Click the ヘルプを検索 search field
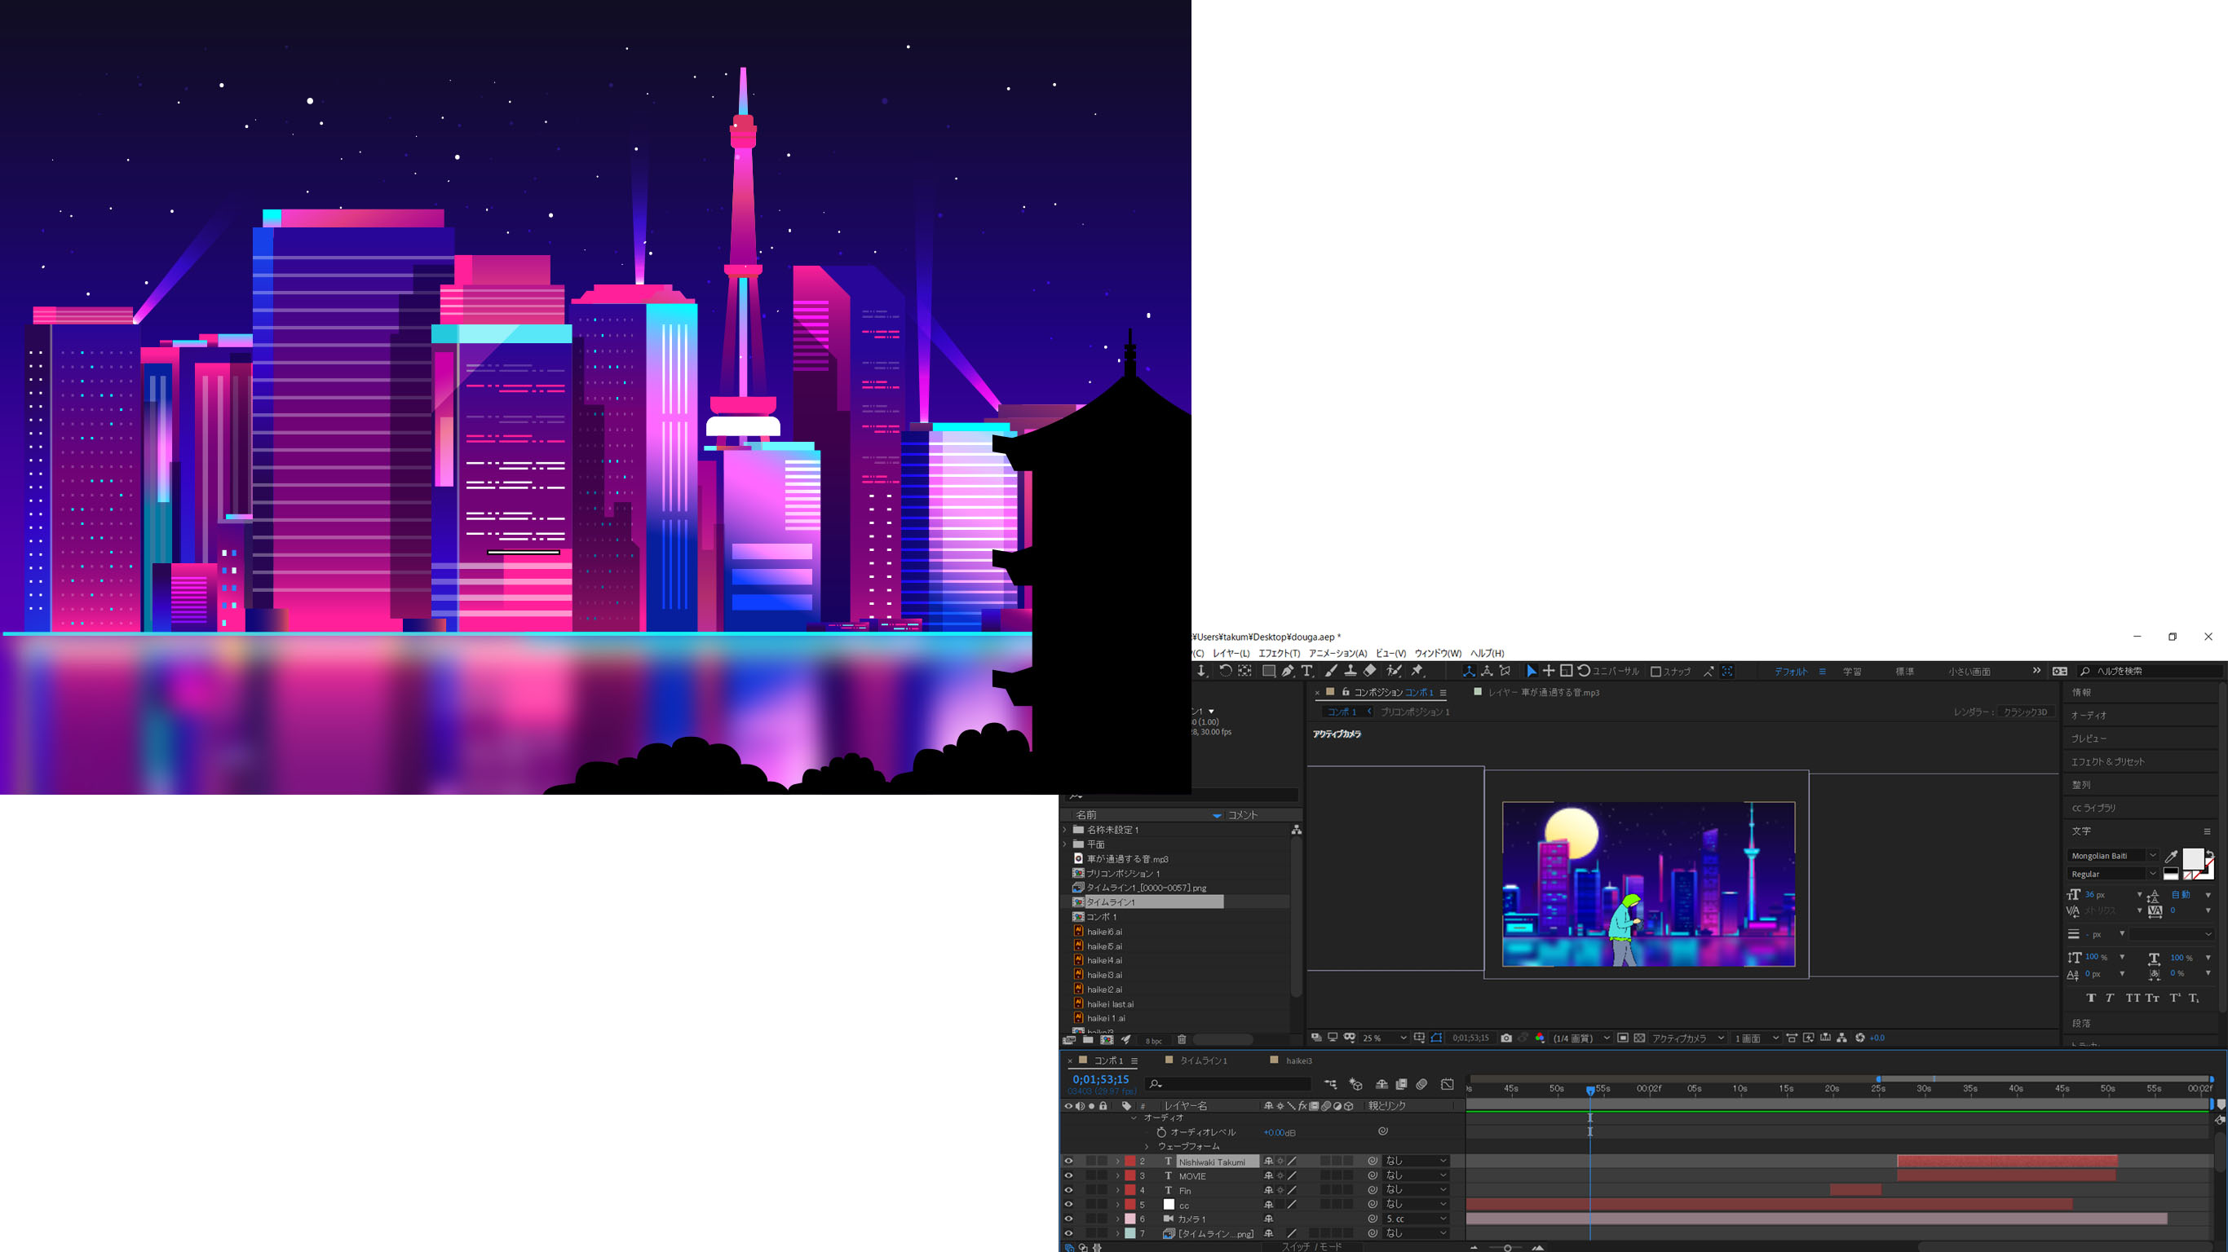 pos(2151,671)
